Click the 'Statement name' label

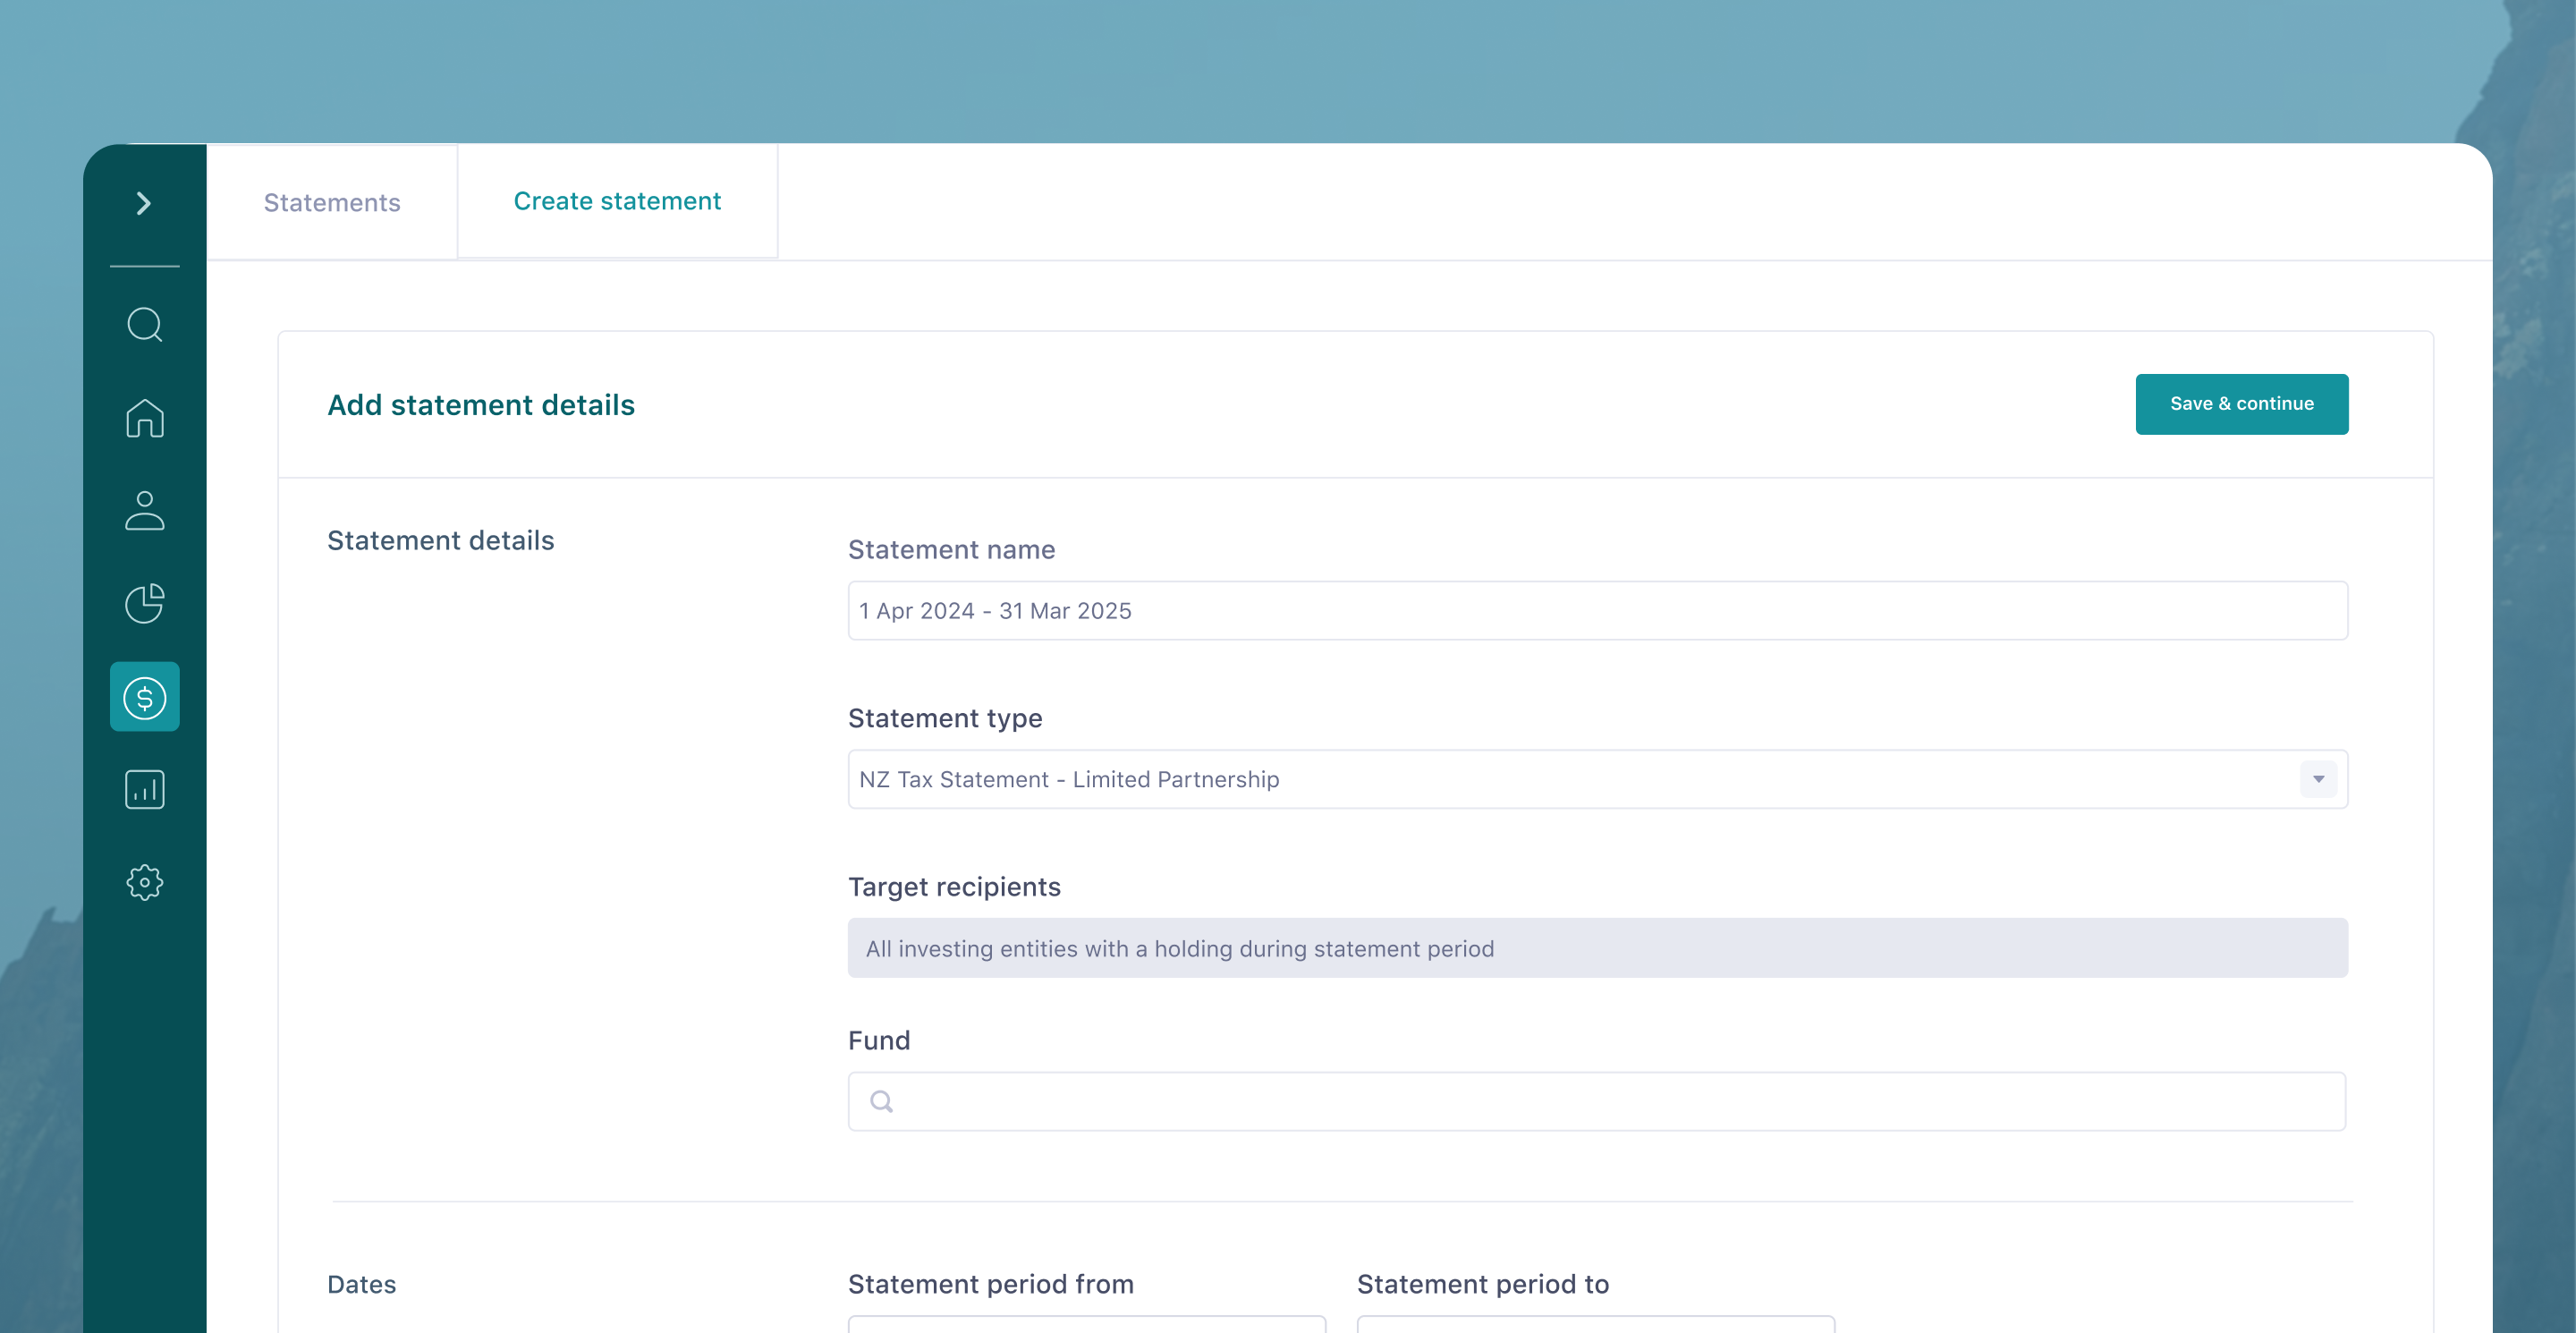click(x=952, y=549)
